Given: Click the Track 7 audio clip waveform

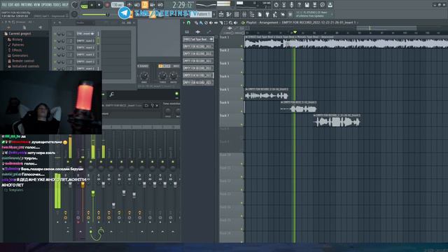Looking at the screenshot, I should [337, 122].
